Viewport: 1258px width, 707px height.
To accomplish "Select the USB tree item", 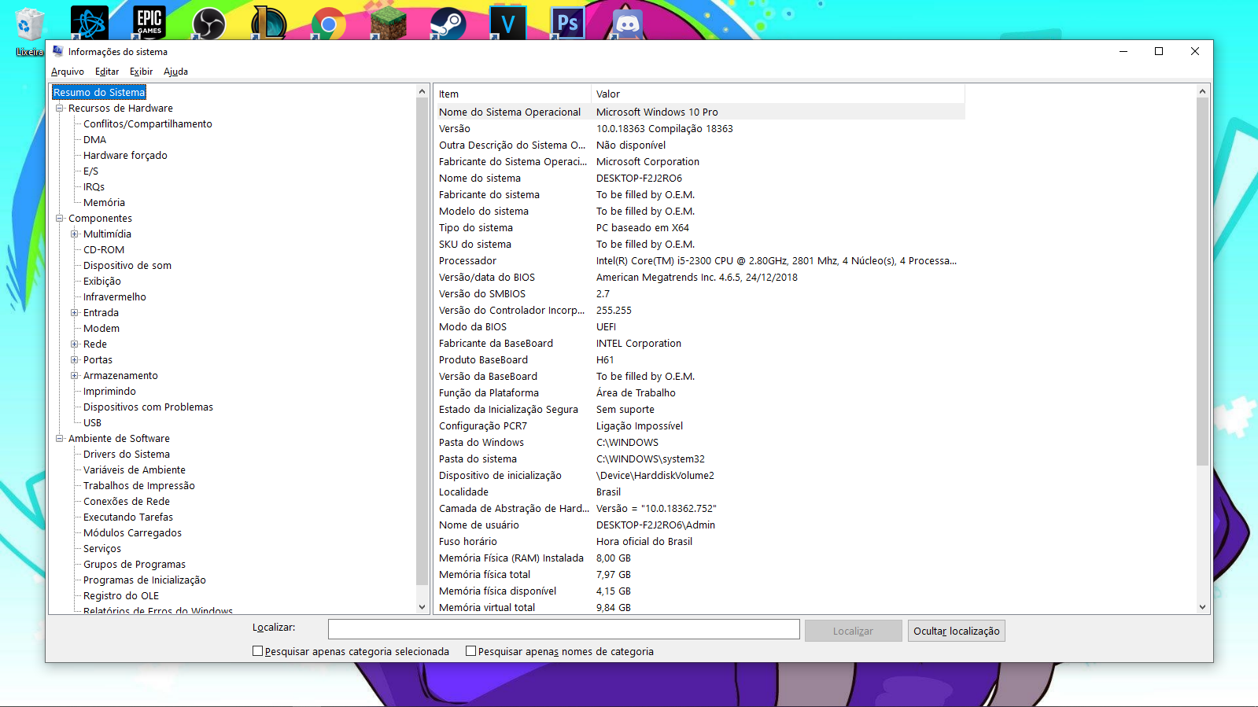I will tap(92, 423).
